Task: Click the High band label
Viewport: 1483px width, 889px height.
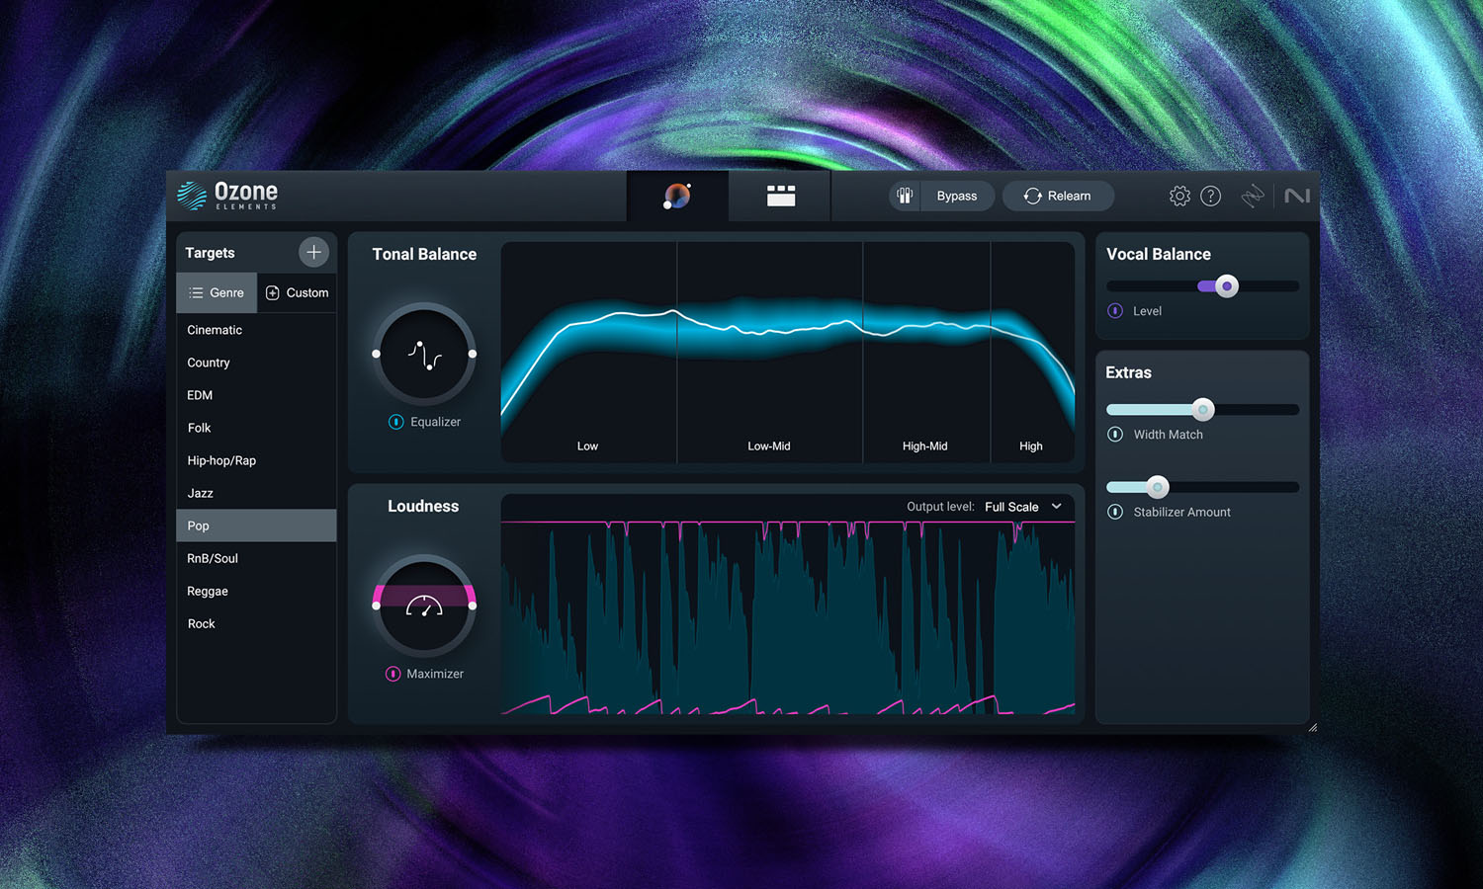Action: point(1031,446)
